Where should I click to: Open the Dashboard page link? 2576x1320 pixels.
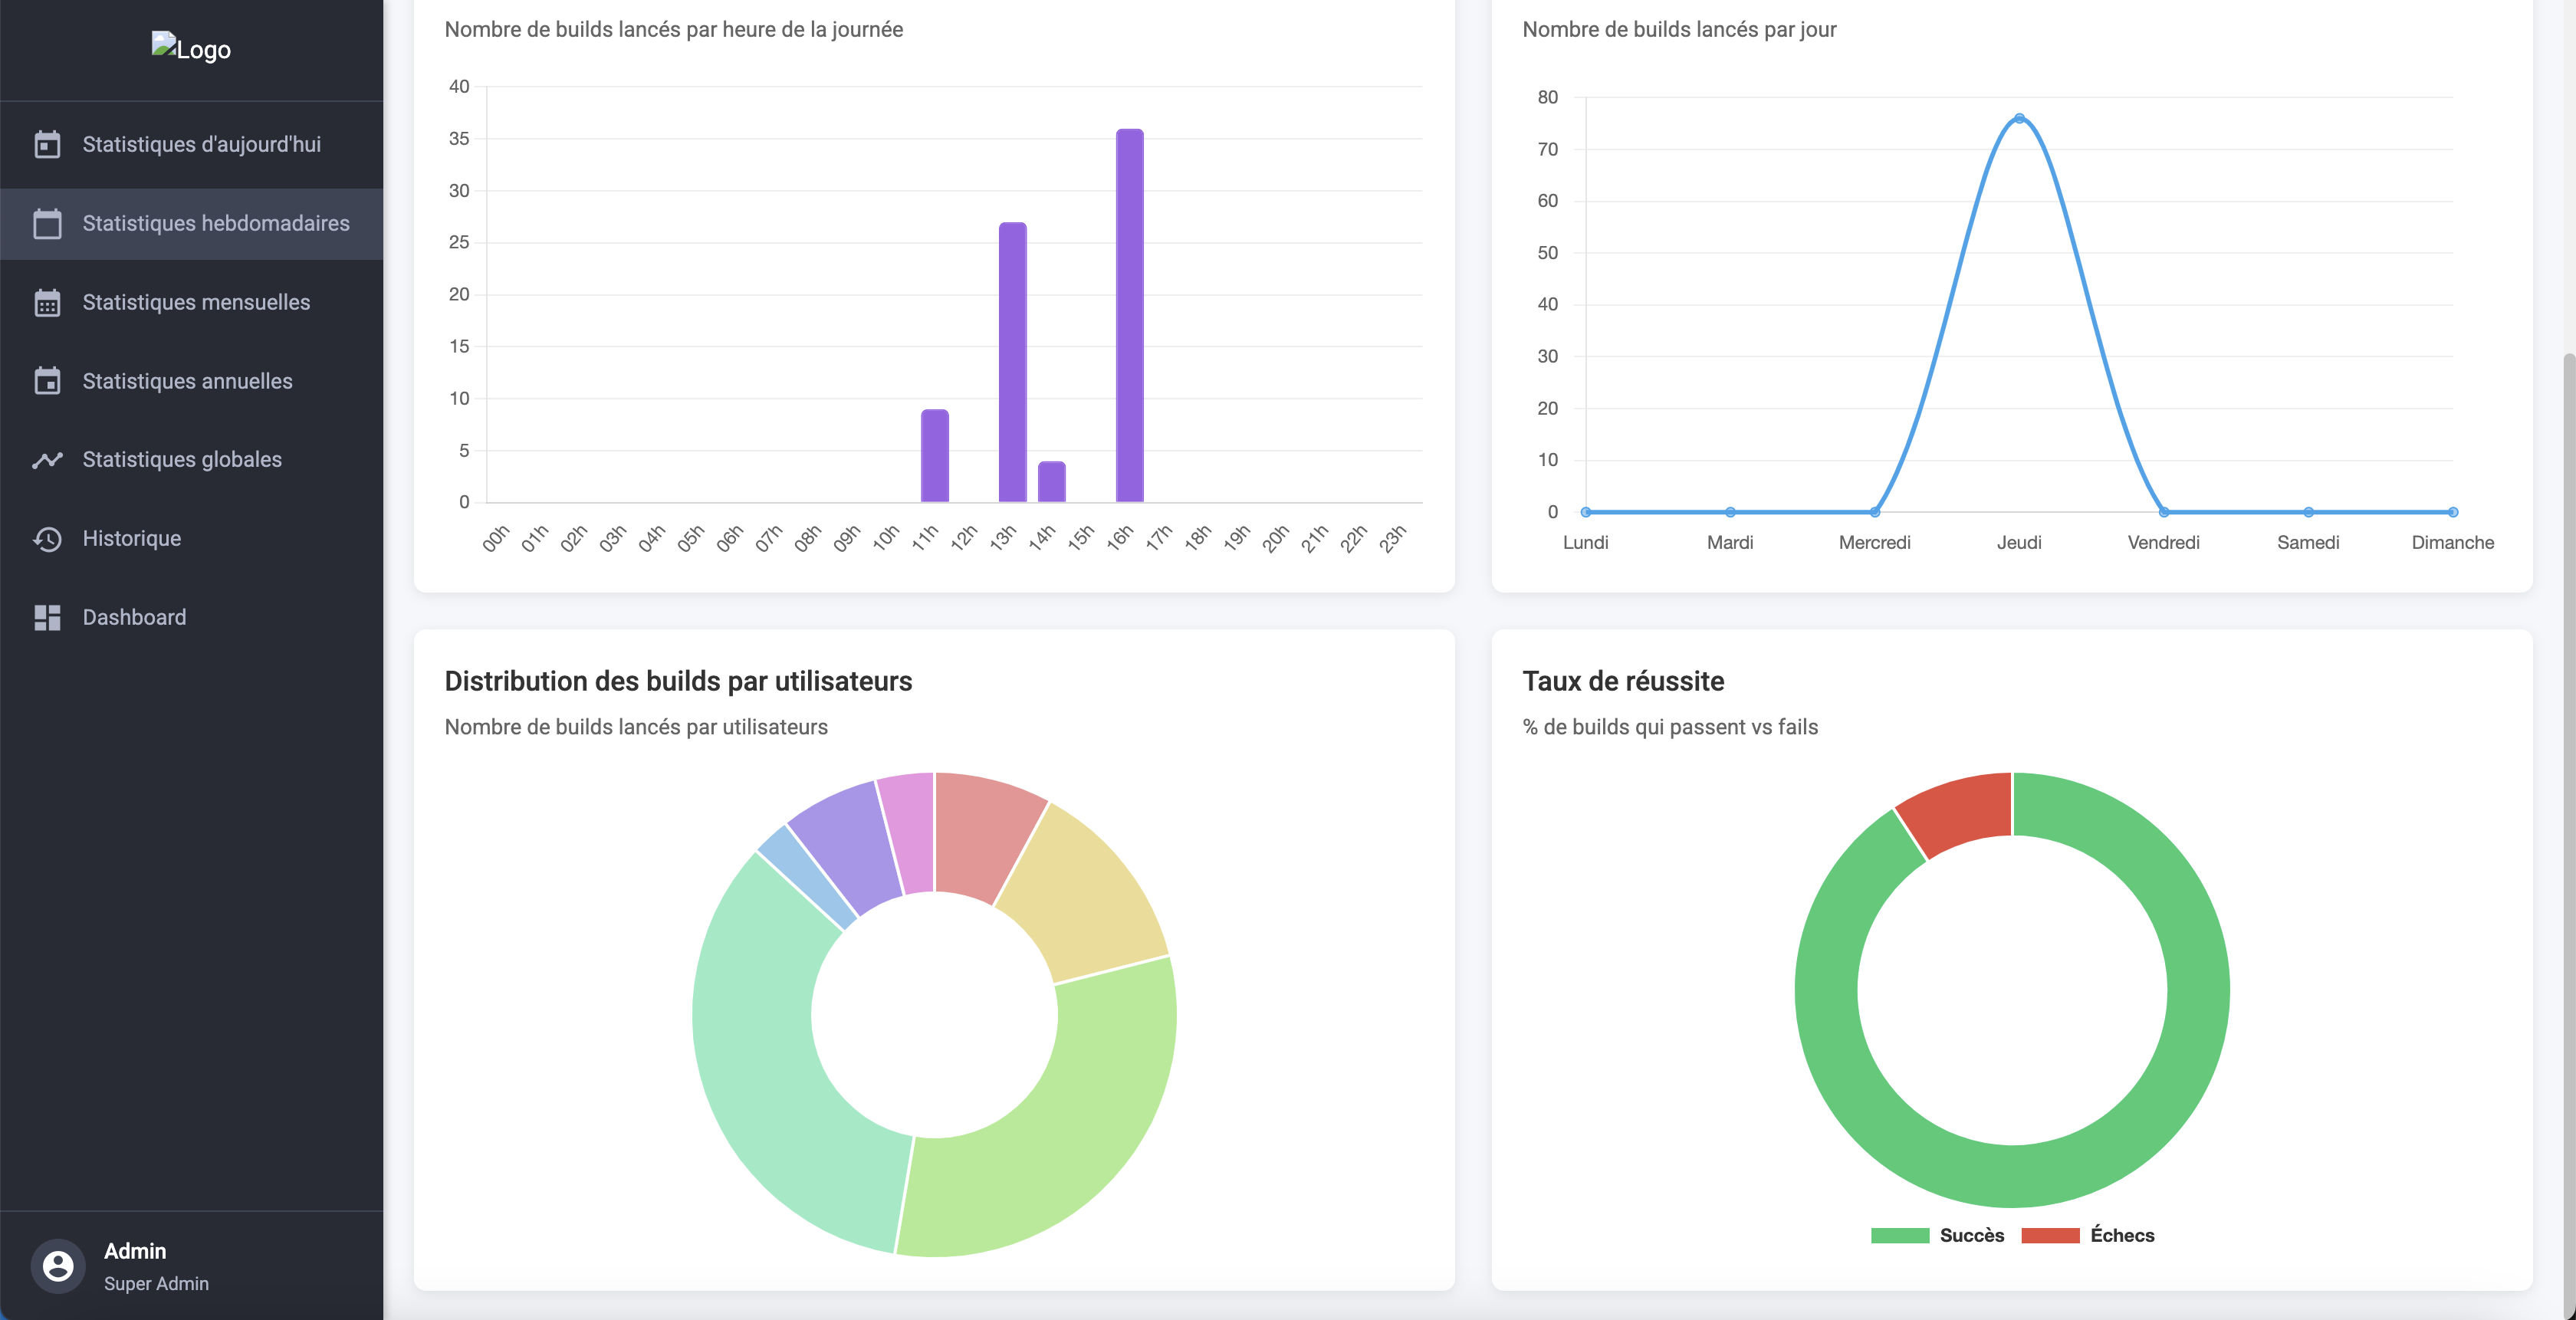[x=134, y=617]
